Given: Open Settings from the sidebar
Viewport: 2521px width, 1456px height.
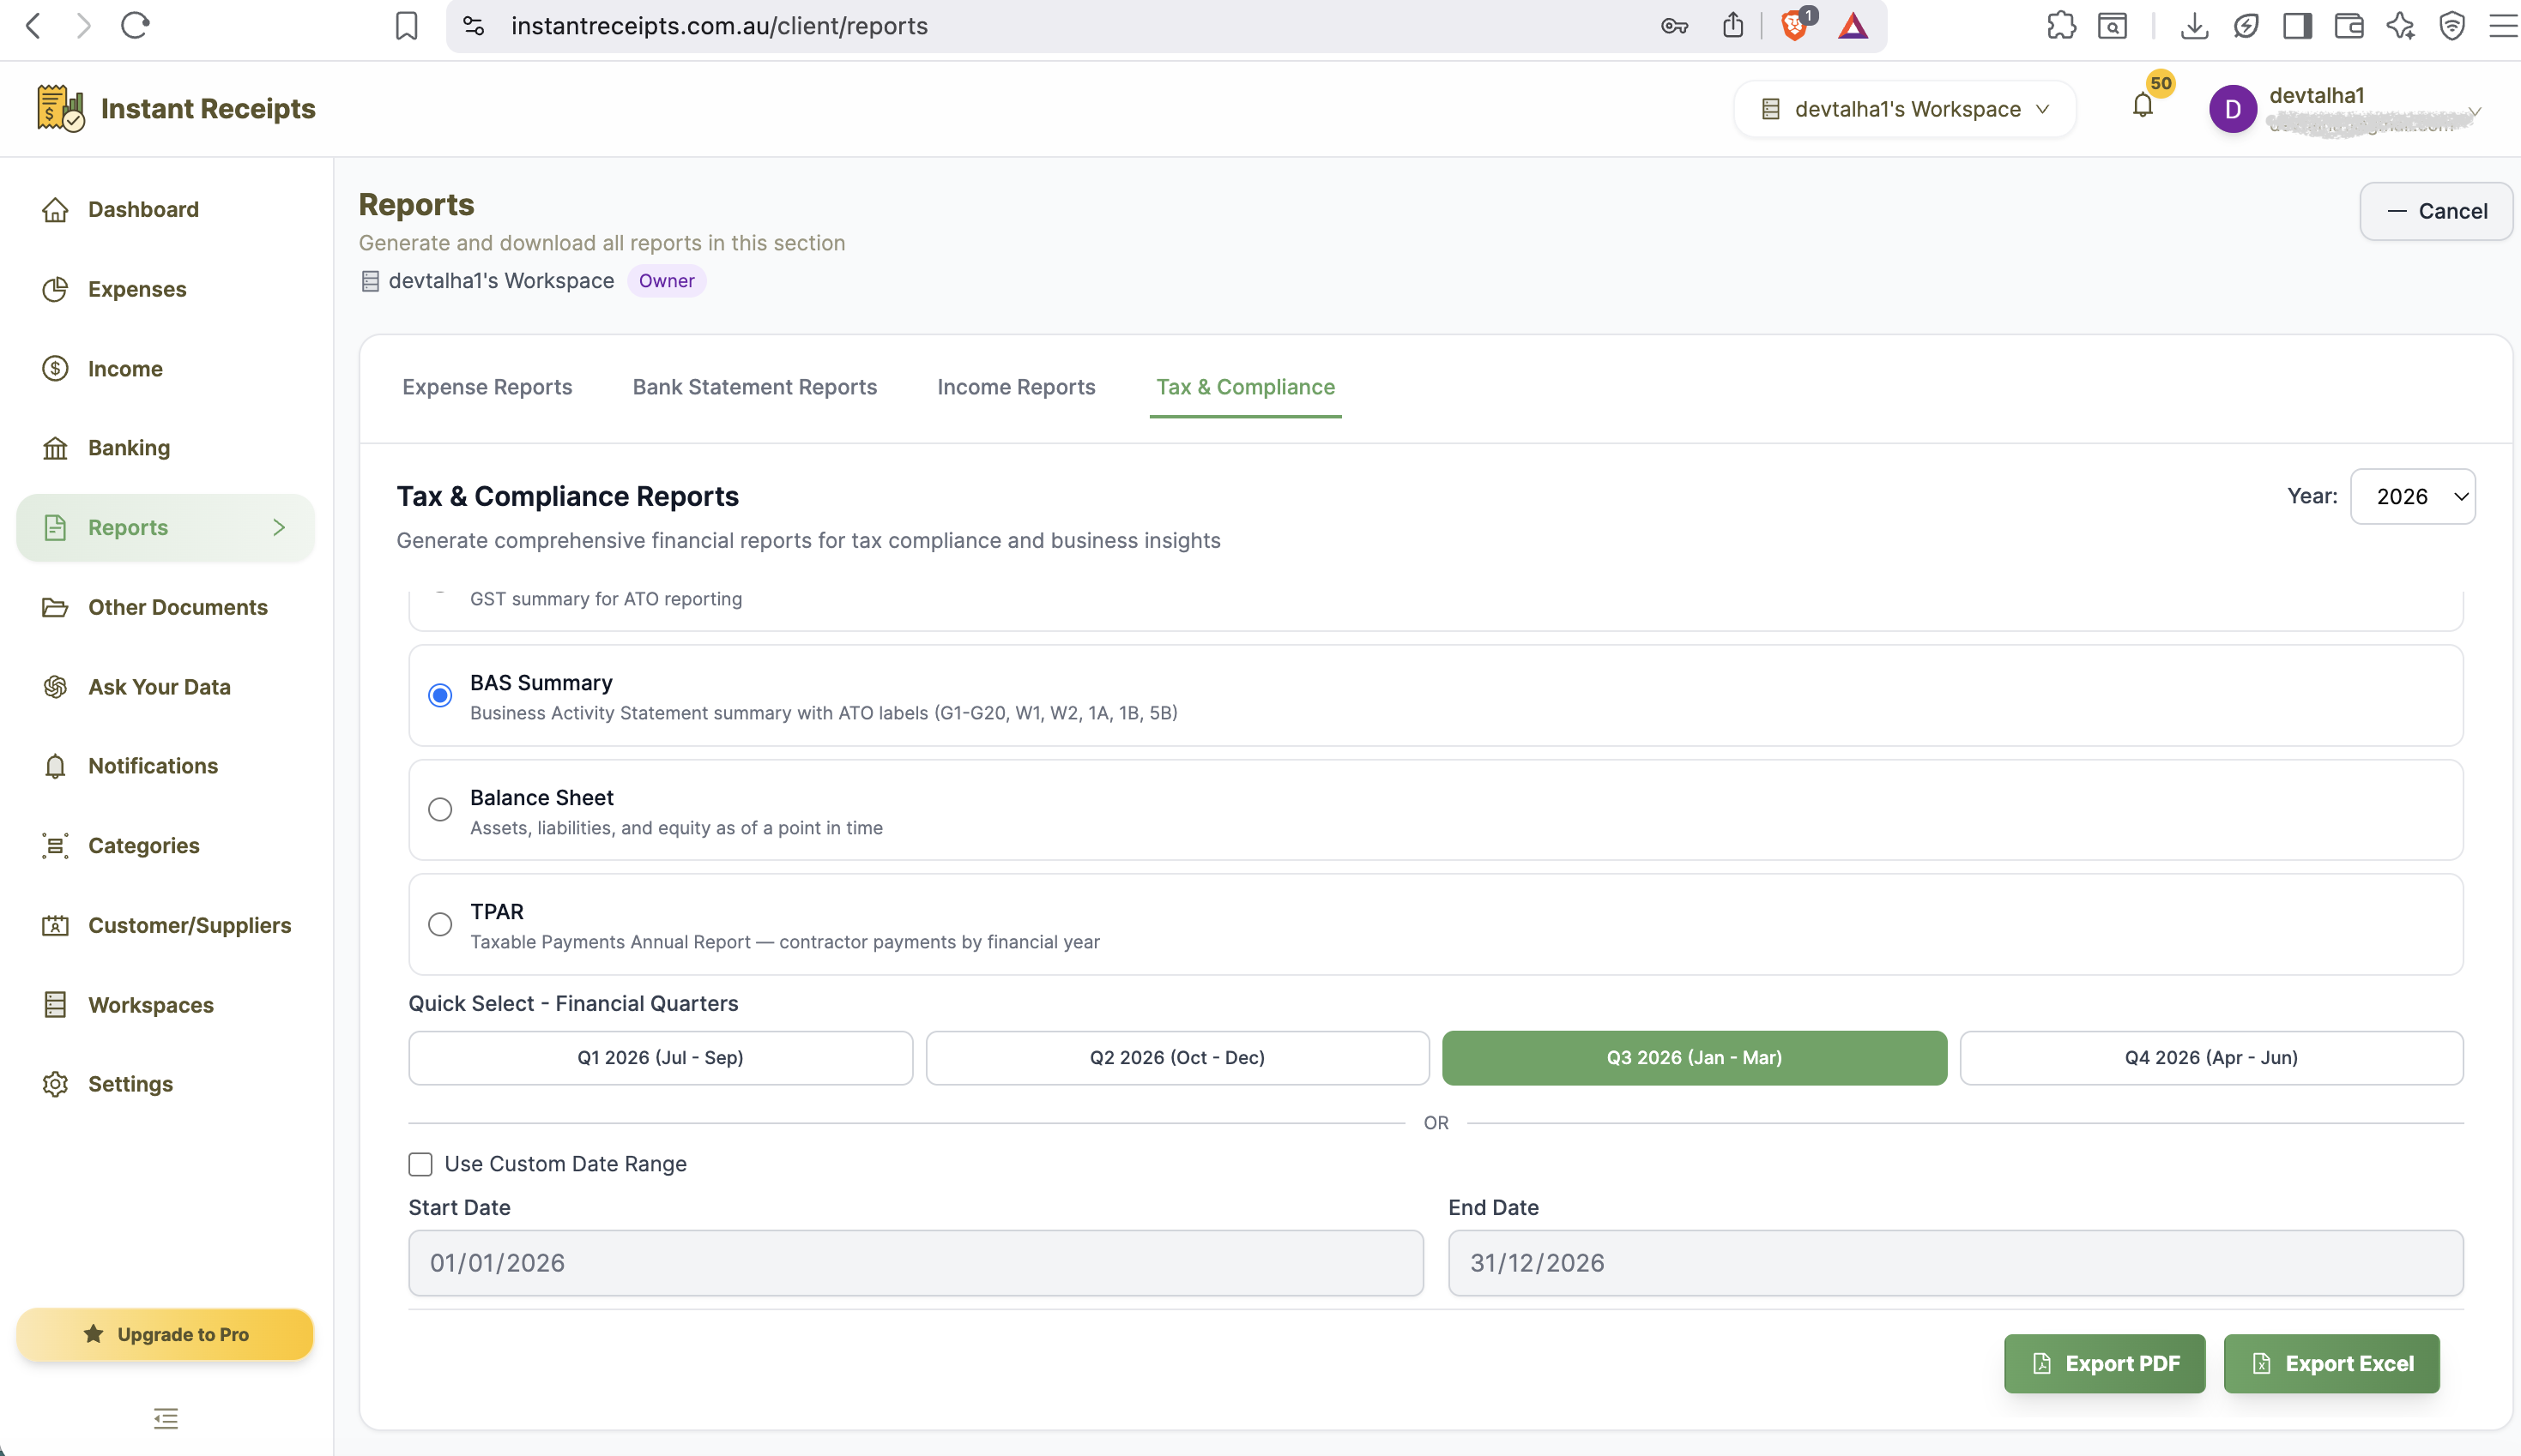Looking at the screenshot, I should 165,1084.
